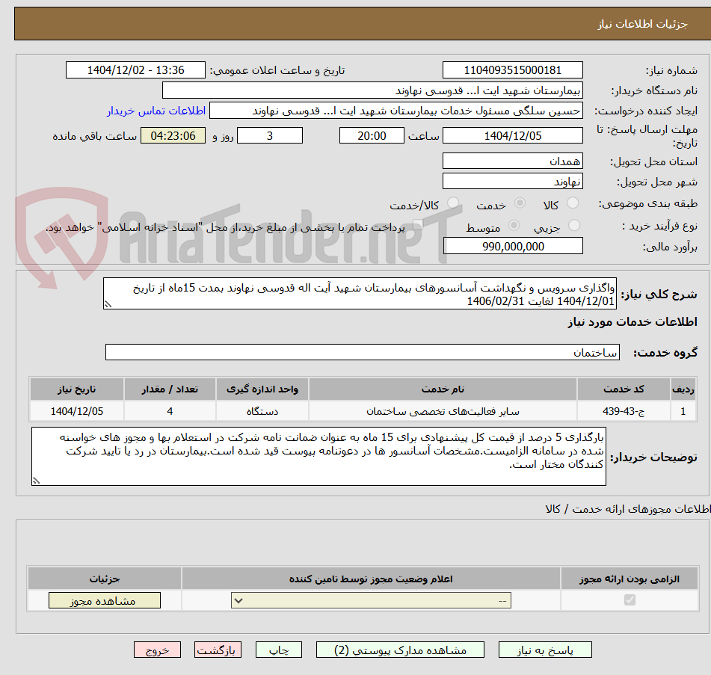Click the quantity cell showing 4
The width and height of the screenshot is (711, 675).
170,411
